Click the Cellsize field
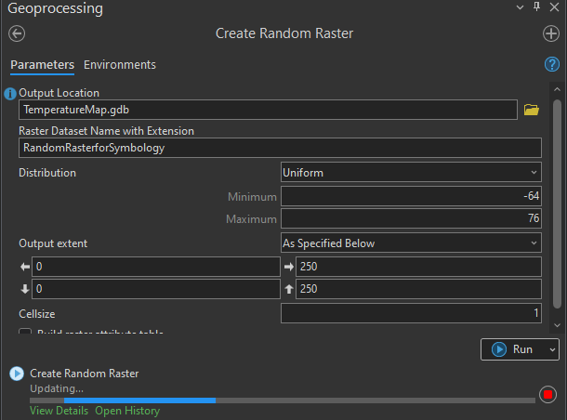Screen dimensions: 567x420 pos(411,313)
